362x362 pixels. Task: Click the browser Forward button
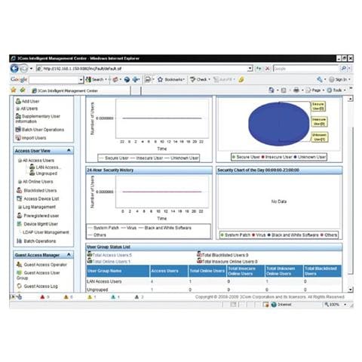(23, 69)
